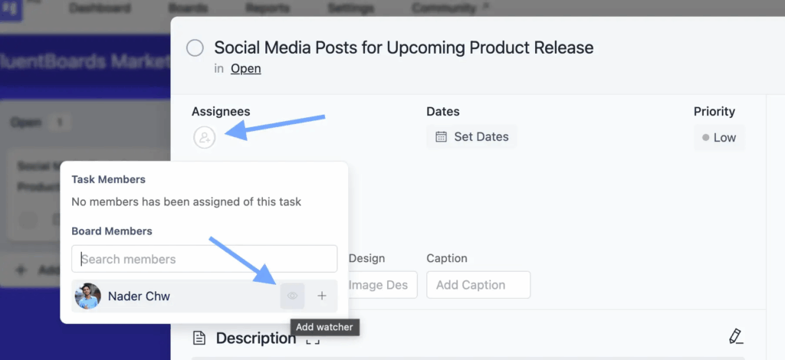This screenshot has height=360, width=785.
Task: Select the Nader Chw member name
Action: [x=139, y=296]
